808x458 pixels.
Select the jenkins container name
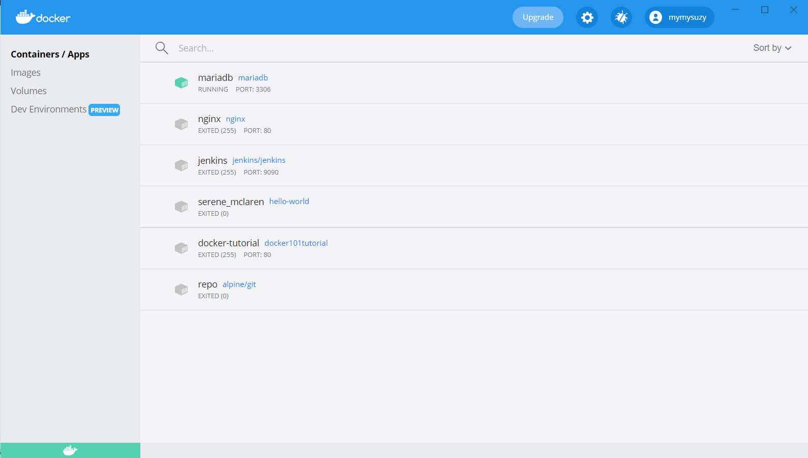[213, 160]
